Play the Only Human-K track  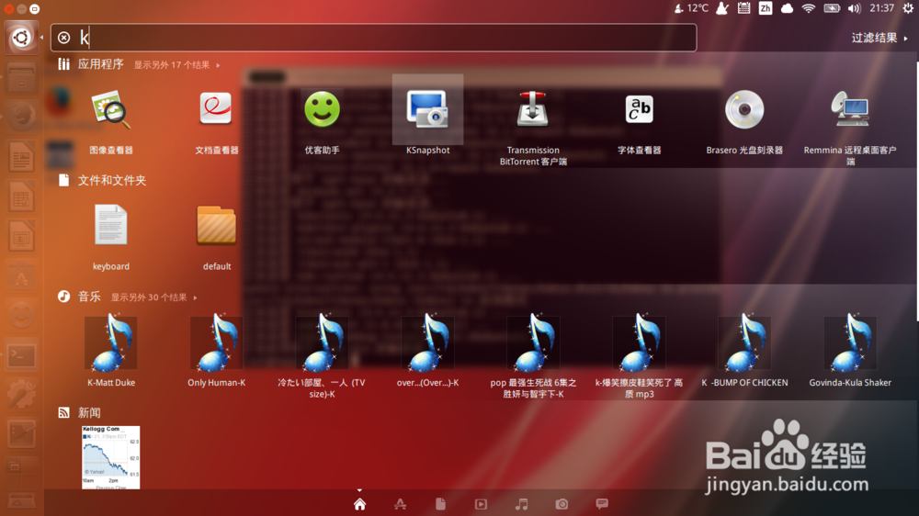[216, 342]
